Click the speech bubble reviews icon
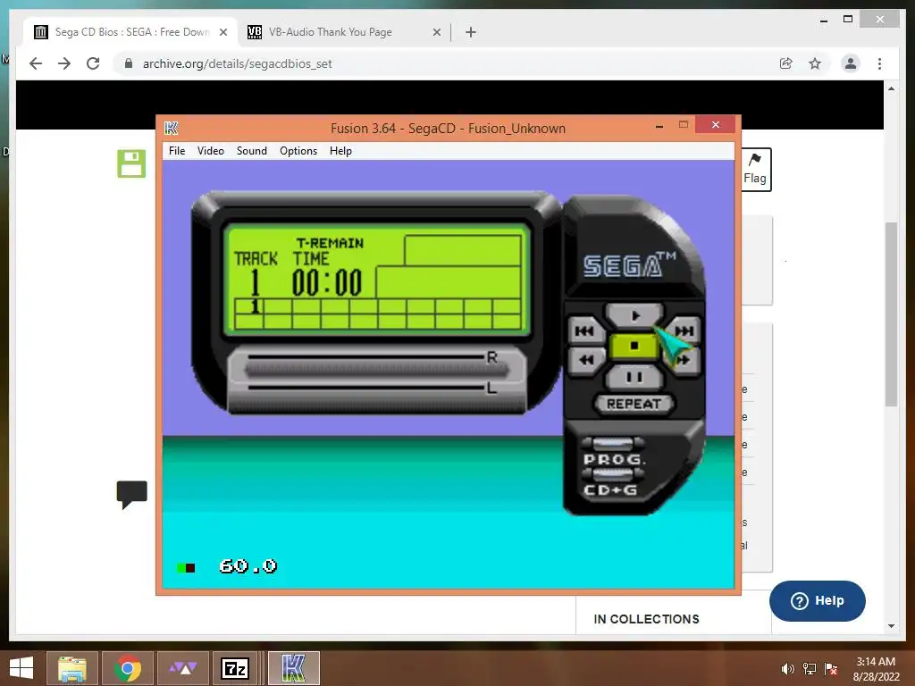 [132, 495]
